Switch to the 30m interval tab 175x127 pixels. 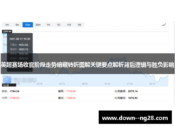tap(38, 25)
